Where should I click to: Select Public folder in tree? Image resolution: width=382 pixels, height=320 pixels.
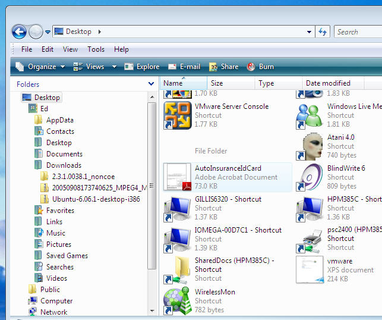click(x=44, y=289)
